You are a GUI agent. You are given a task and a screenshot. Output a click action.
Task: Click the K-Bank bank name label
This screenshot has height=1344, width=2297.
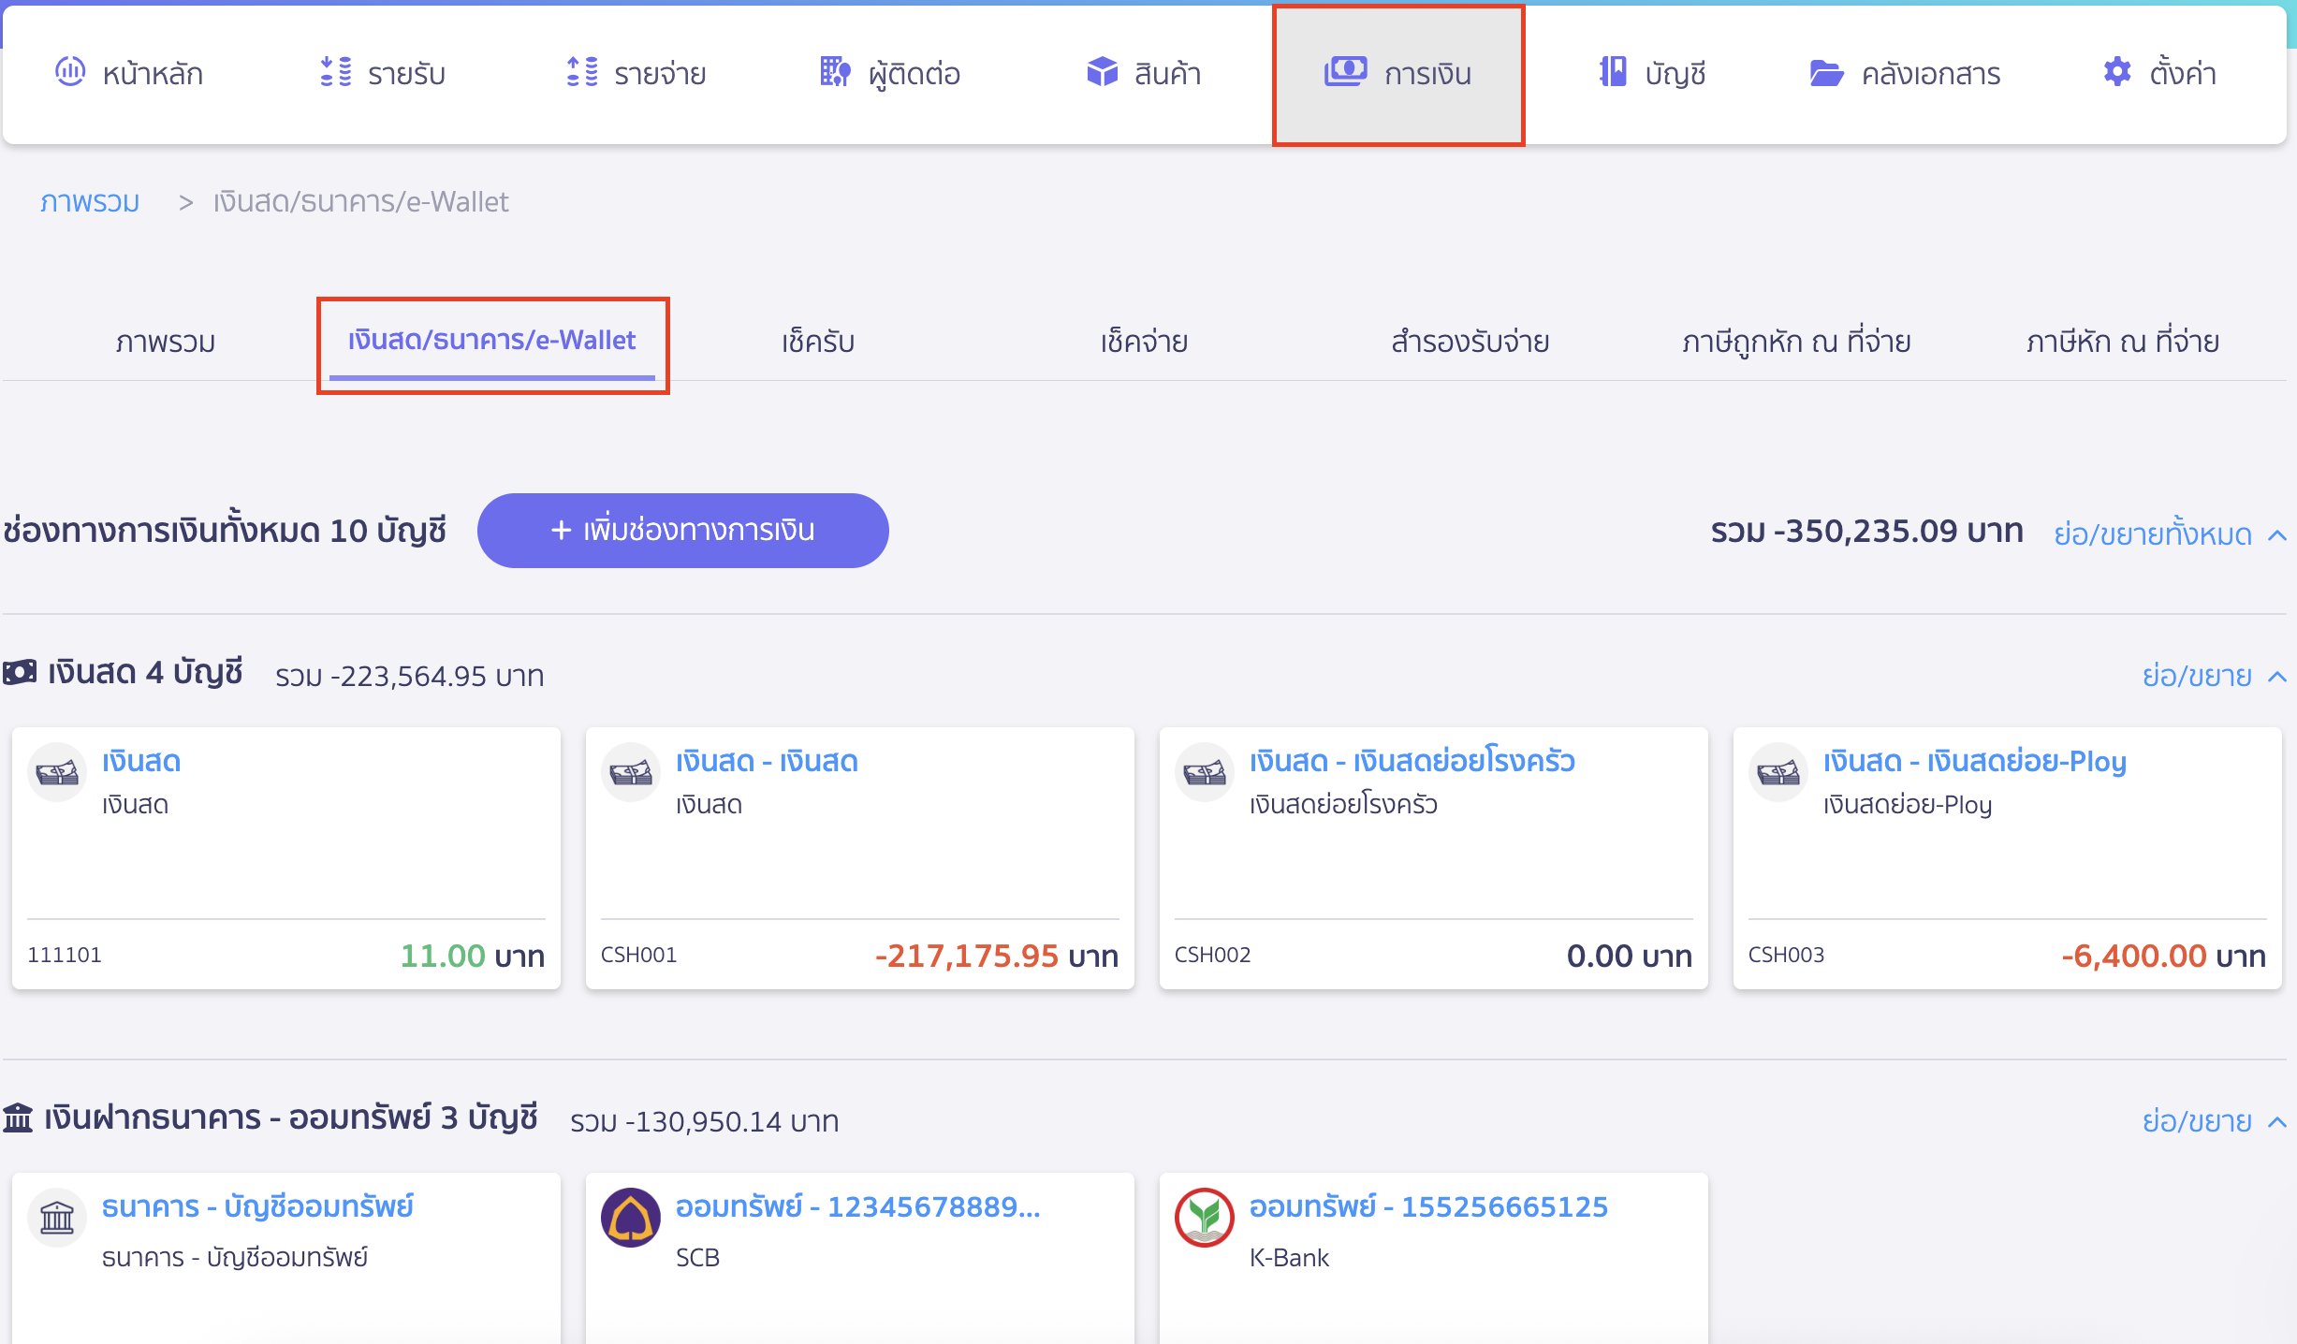pos(1289,1257)
